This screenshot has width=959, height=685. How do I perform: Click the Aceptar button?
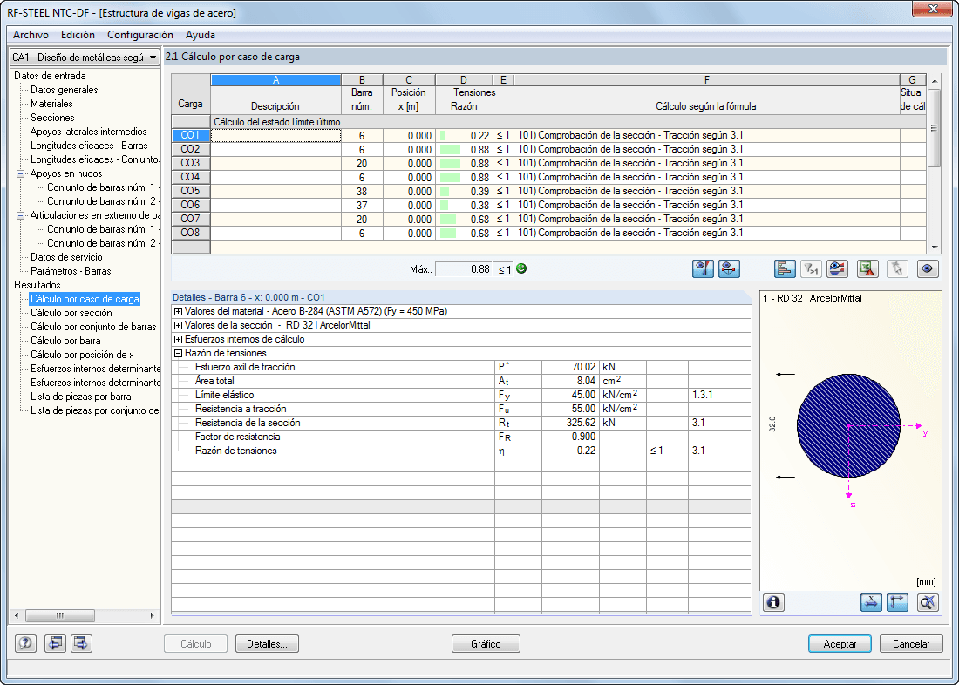tap(840, 644)
